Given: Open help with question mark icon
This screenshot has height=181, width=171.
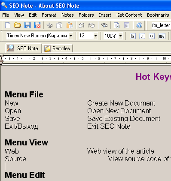Looking at the screenshot, I should click(139, 25).
